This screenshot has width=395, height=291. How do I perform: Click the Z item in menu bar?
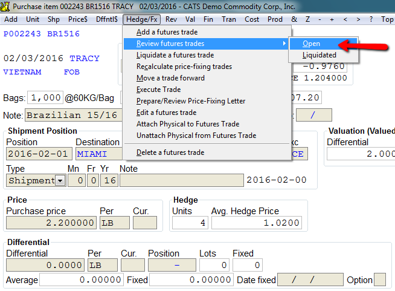click(307, 19)
